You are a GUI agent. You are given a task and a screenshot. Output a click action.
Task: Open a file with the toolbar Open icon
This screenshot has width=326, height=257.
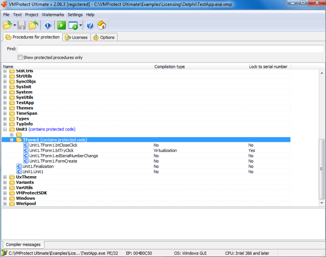pos(7,25)
